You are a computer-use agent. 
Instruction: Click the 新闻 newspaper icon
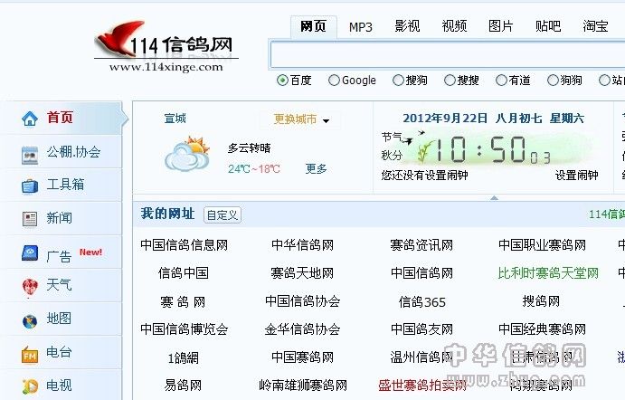[30, 218]
